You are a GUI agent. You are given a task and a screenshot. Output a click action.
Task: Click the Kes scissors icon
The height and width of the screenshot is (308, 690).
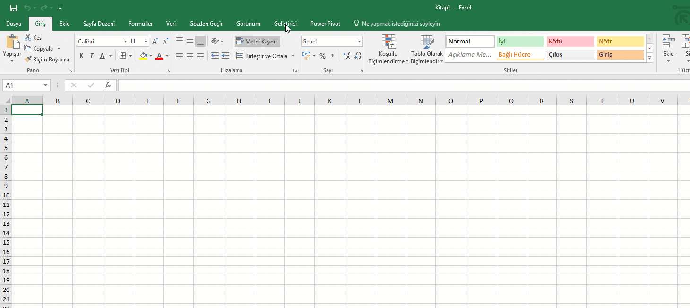[28, 37]
